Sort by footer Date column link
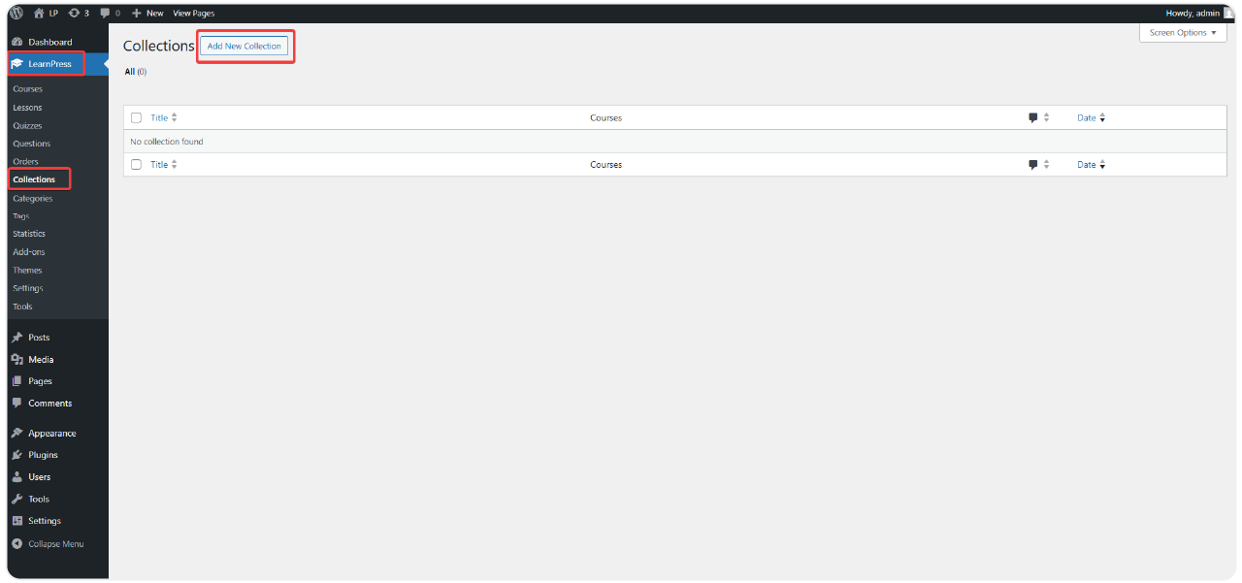The height and width of the screenshot is (583, 1242). [1087, 165]
